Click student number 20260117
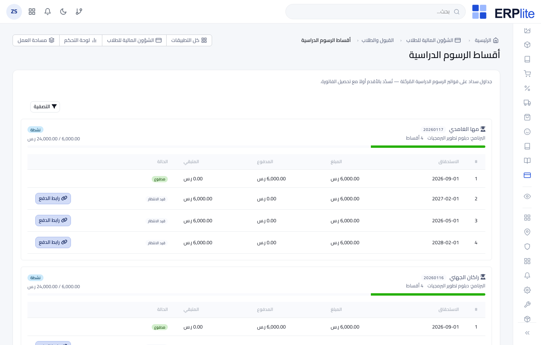The image size is (541, 345). click(433, 130)
